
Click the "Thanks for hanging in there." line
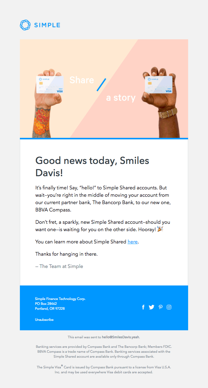[x=66, y=254]
